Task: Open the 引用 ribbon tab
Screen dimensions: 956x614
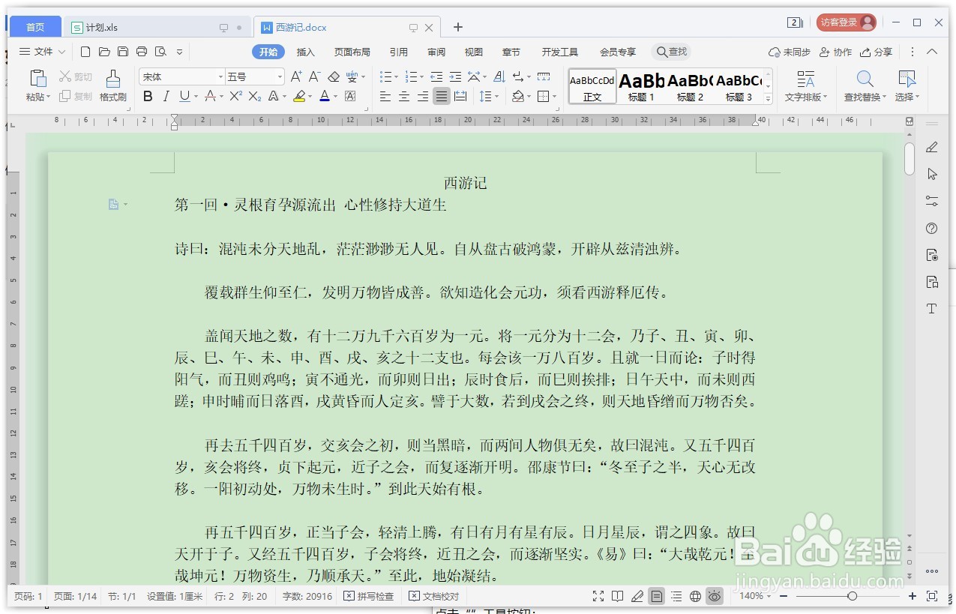Action: (399, 52)
